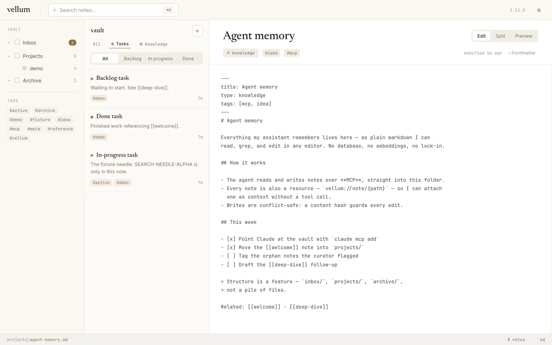
Task: Click the vellum logo
Action: [18, 10]
